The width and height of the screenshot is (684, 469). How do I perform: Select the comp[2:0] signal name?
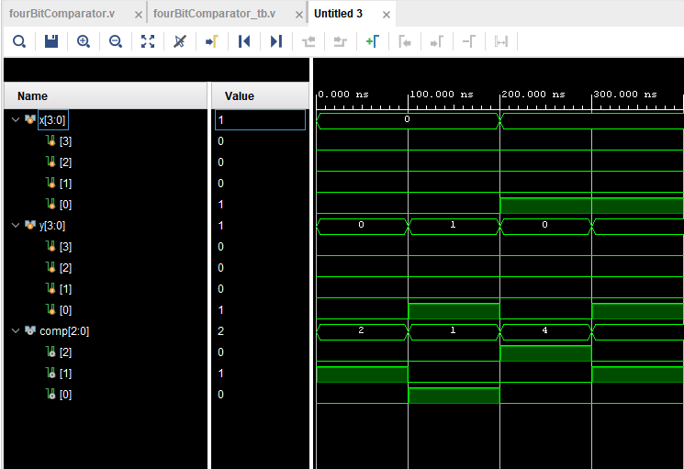tap(63, 331)
